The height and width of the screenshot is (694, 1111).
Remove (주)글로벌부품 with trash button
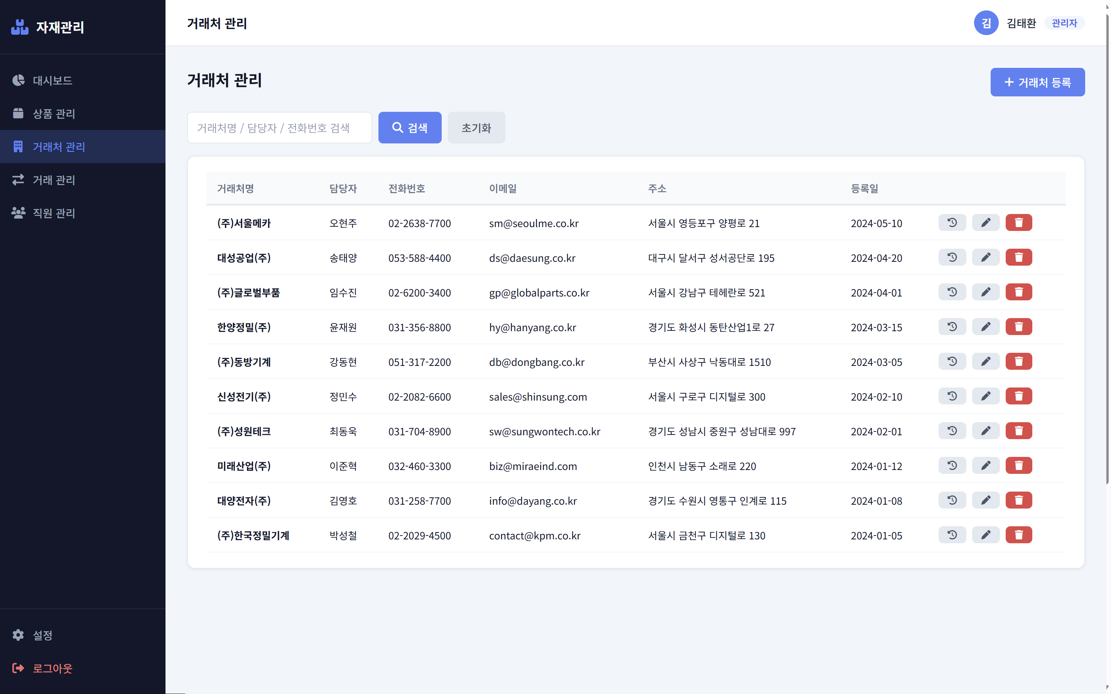click(x=1019, y=292)
